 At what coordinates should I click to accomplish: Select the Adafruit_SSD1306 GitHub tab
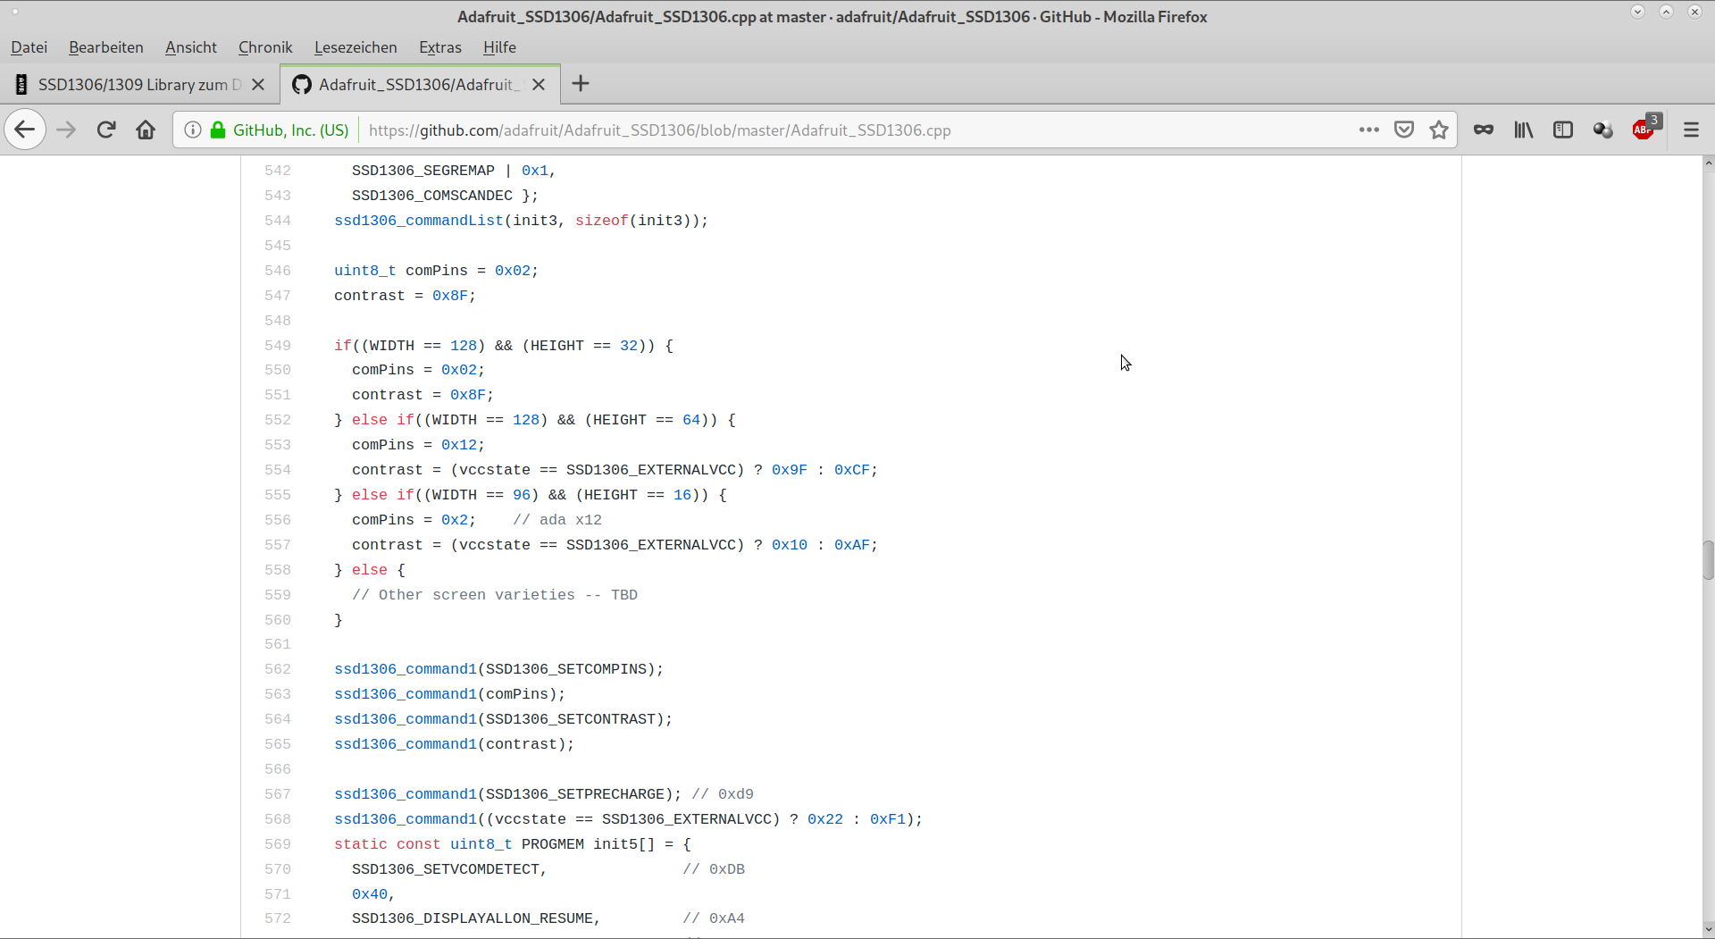coord(420,84)
